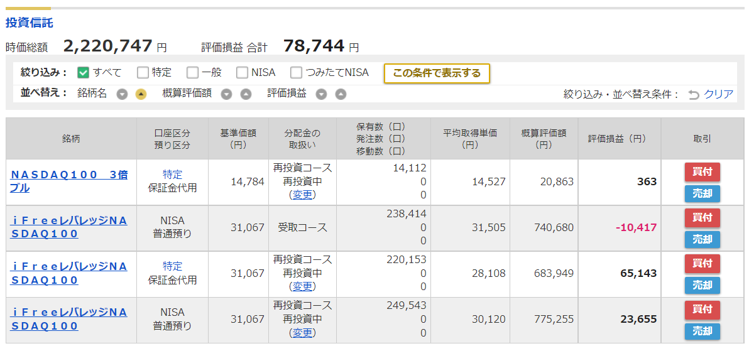
Task: Check the 特定 filter checkbox
Action: coord(143,73)
